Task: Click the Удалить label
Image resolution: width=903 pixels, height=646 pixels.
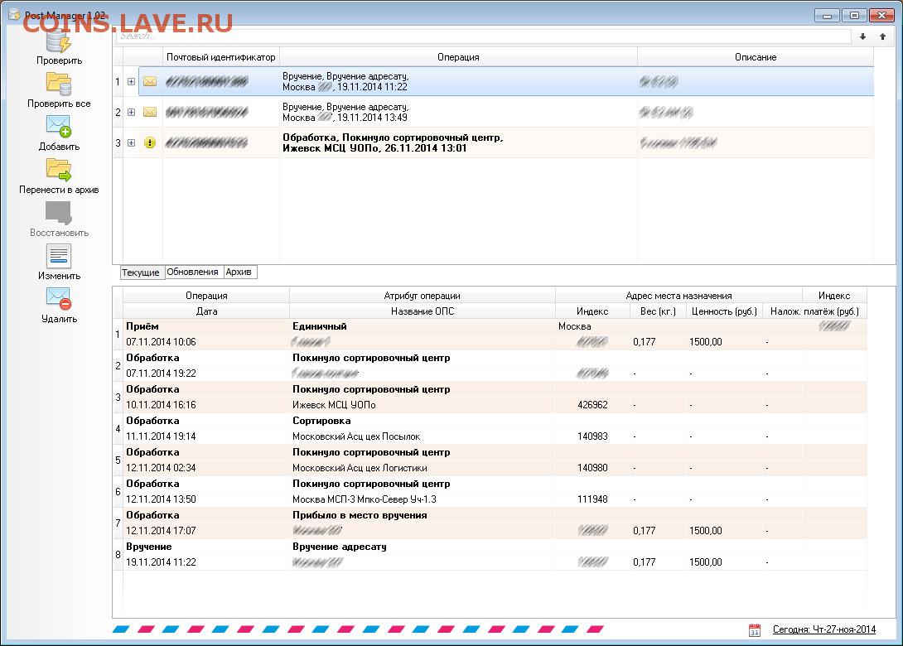Action: [59, 318]
